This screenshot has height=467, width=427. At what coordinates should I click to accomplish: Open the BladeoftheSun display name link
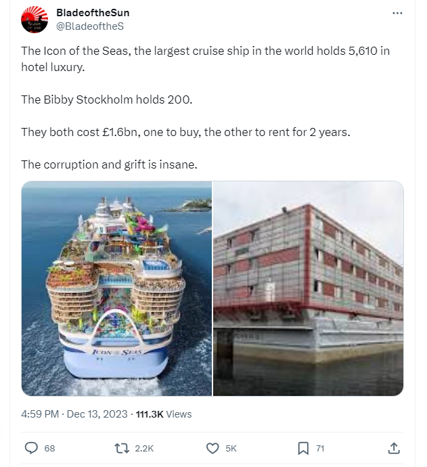[x=93, y=13]
